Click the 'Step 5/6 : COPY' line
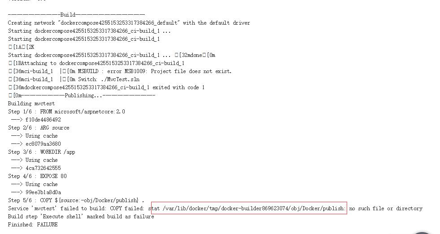The width and height of the screenshot is (440, 234). click(76, 200)
